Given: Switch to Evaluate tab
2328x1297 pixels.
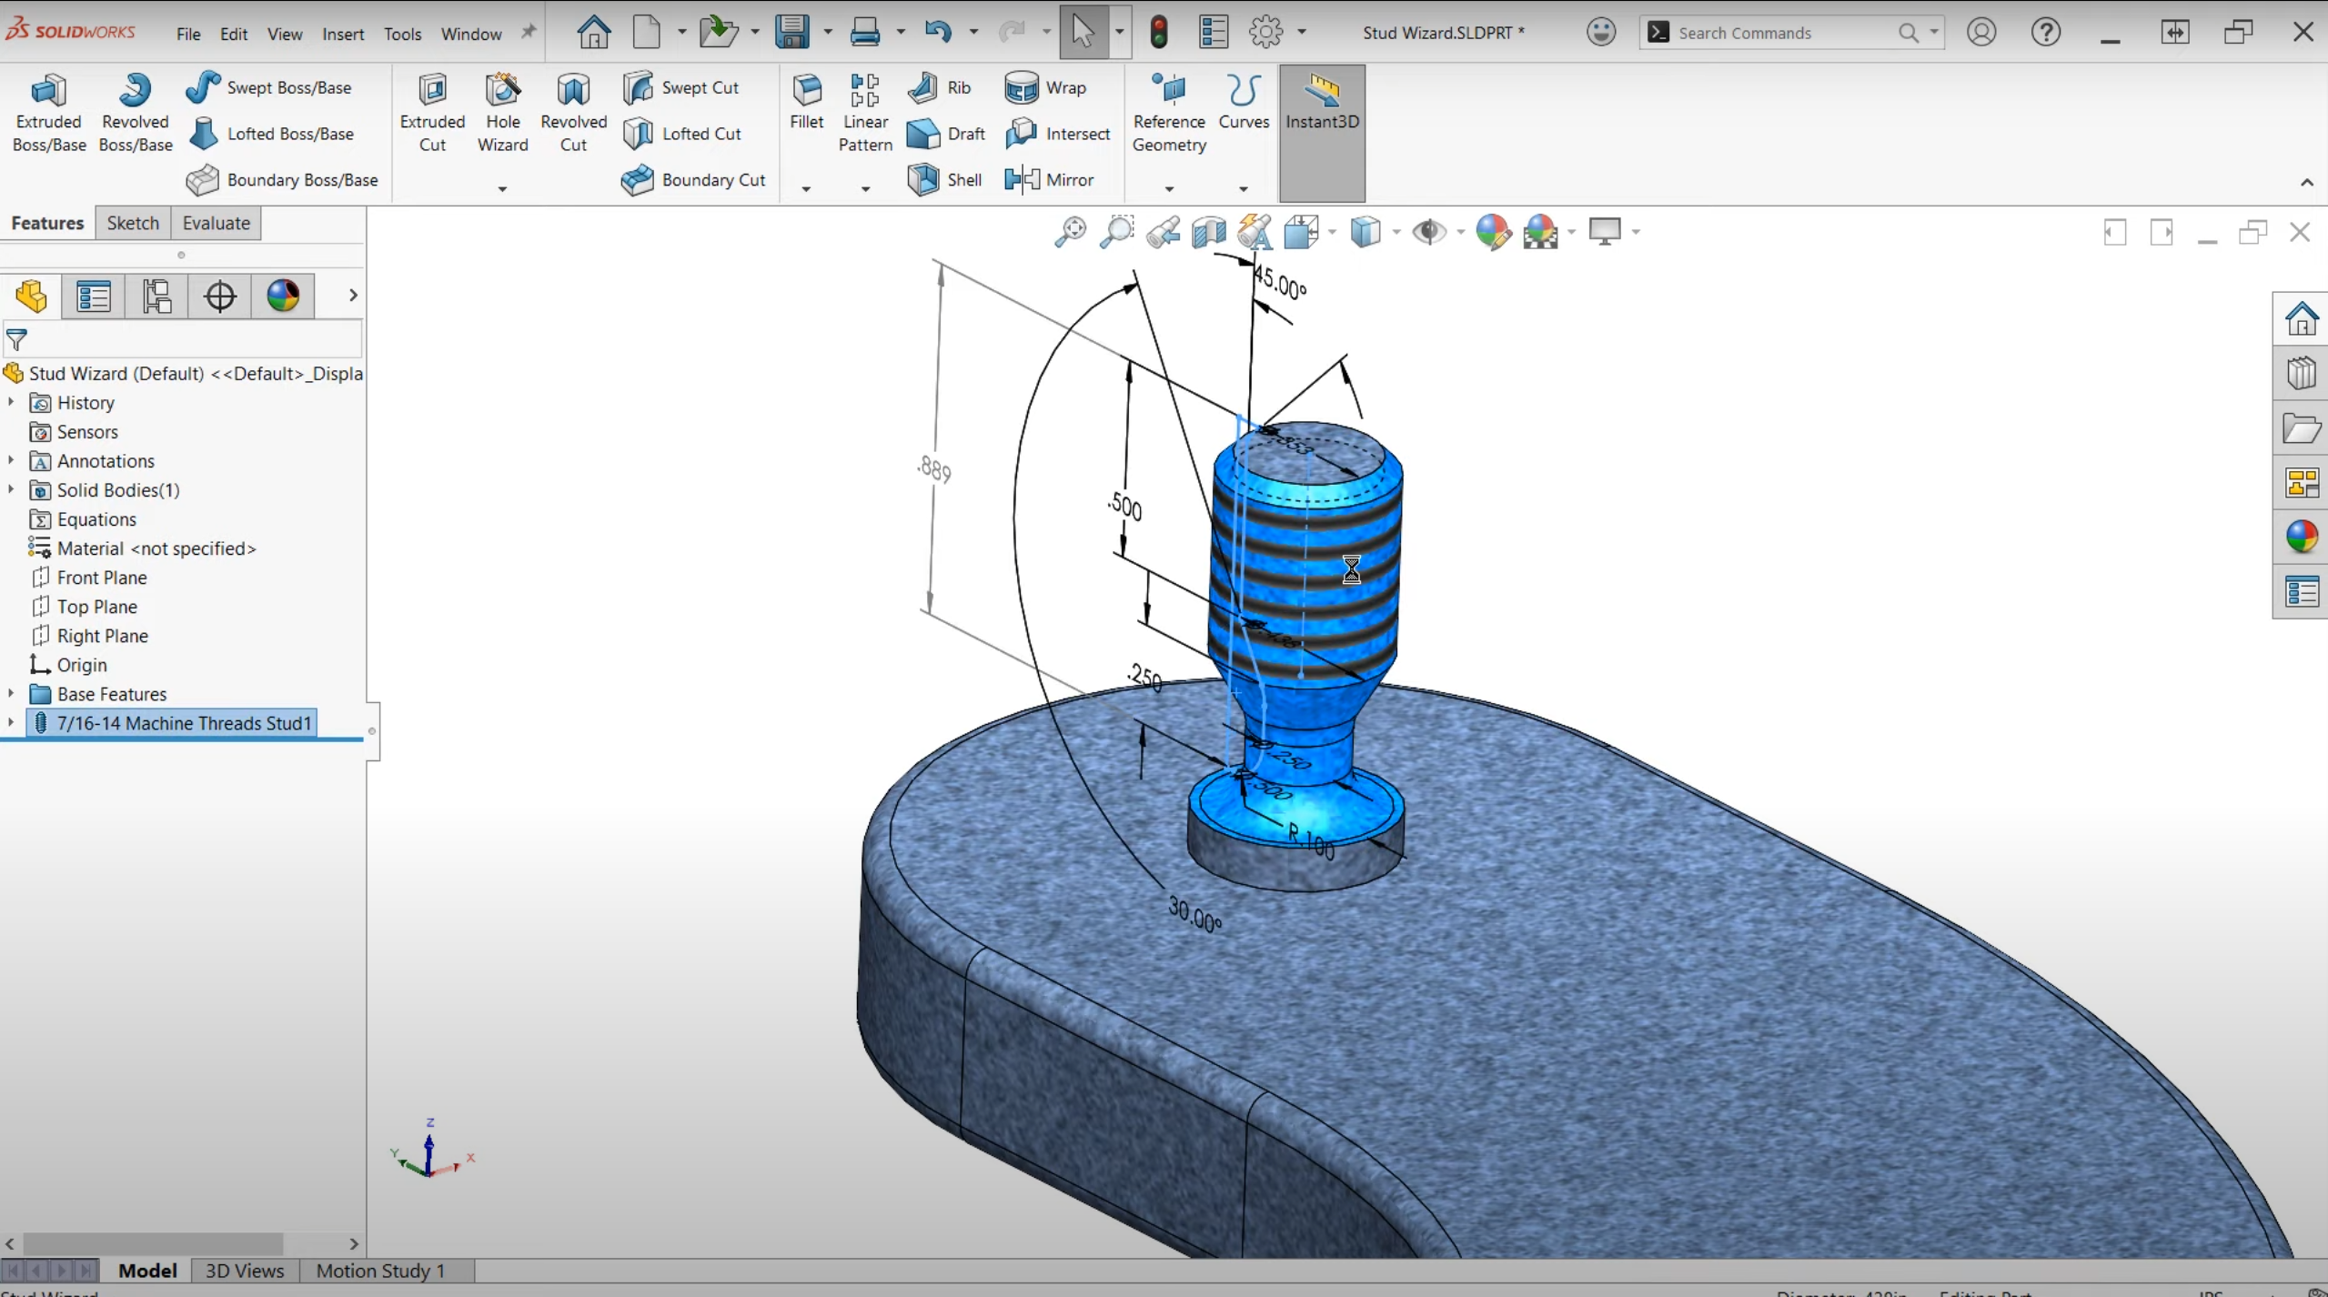Looking at the screenshot, I should pyautogui.click(x=217, y=223).
